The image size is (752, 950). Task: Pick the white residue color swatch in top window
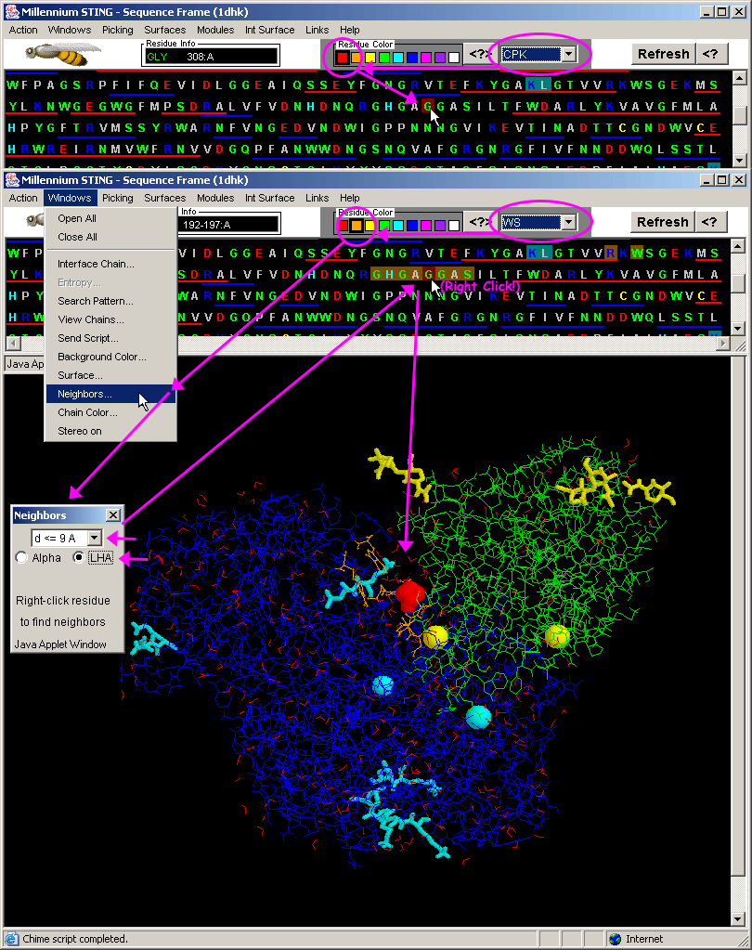(453, 58)
